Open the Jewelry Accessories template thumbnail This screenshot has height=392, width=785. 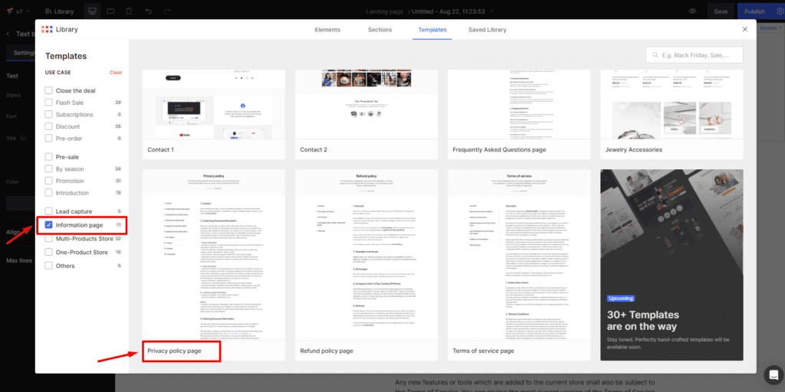(x=672, y=104)
